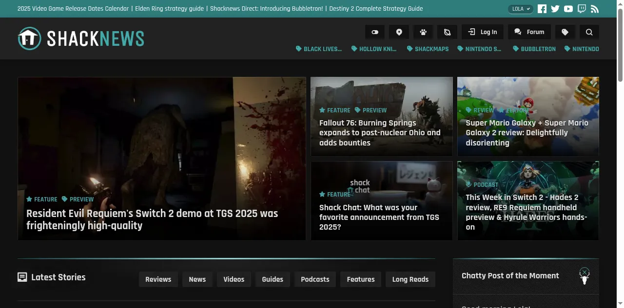Open Shacknews Direct: Introducing Bubbletron! link
This screenshot has height=308, width=624.
click(x=266, y=9)
